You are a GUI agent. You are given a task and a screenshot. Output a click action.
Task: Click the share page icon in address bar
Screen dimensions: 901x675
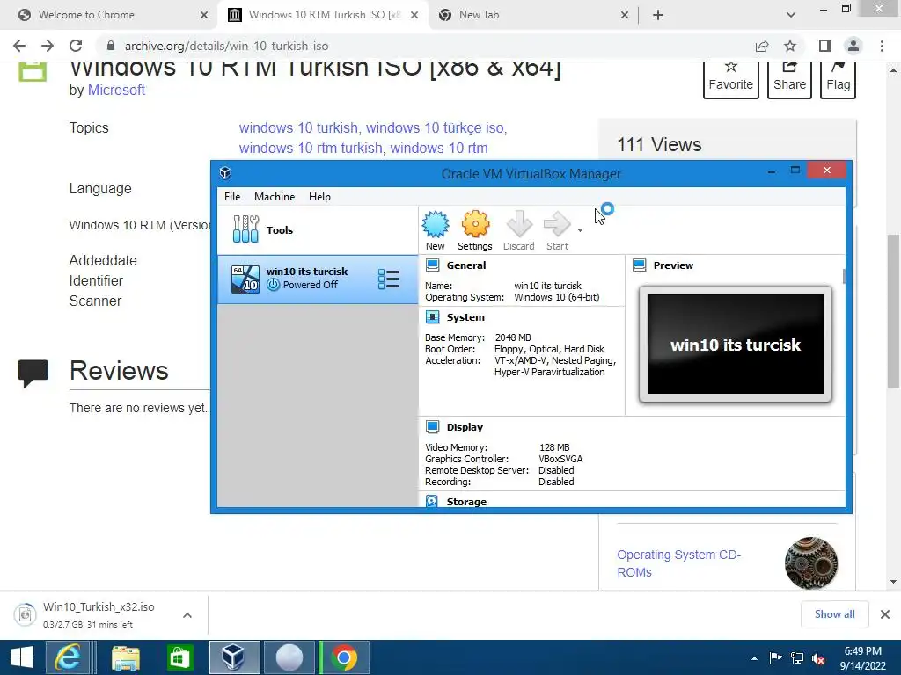coord(762,46)
